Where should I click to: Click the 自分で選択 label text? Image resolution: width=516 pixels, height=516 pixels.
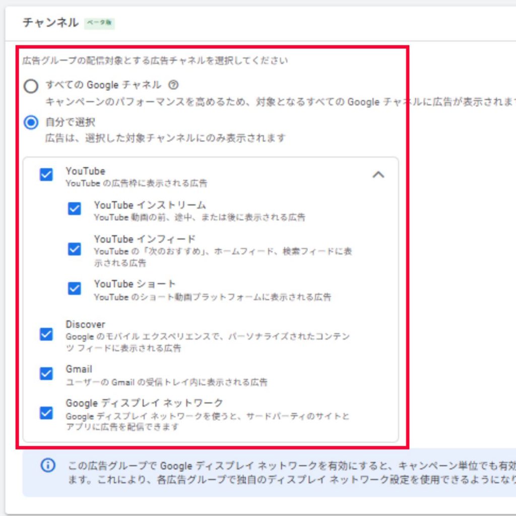click(x=71, y=122)
